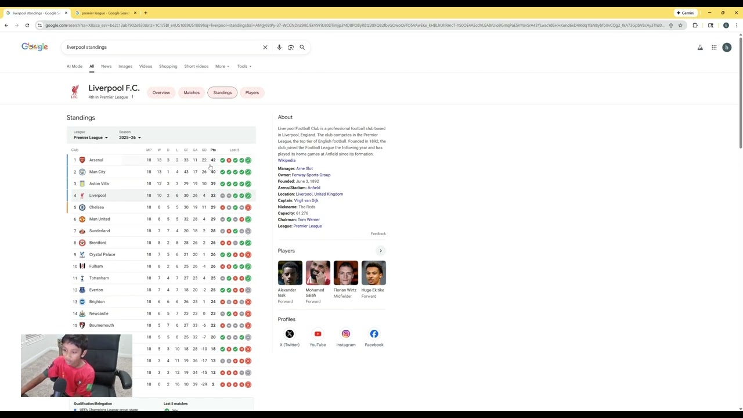Click the search input field
743x418 pixels.
(x=163, y=47)
